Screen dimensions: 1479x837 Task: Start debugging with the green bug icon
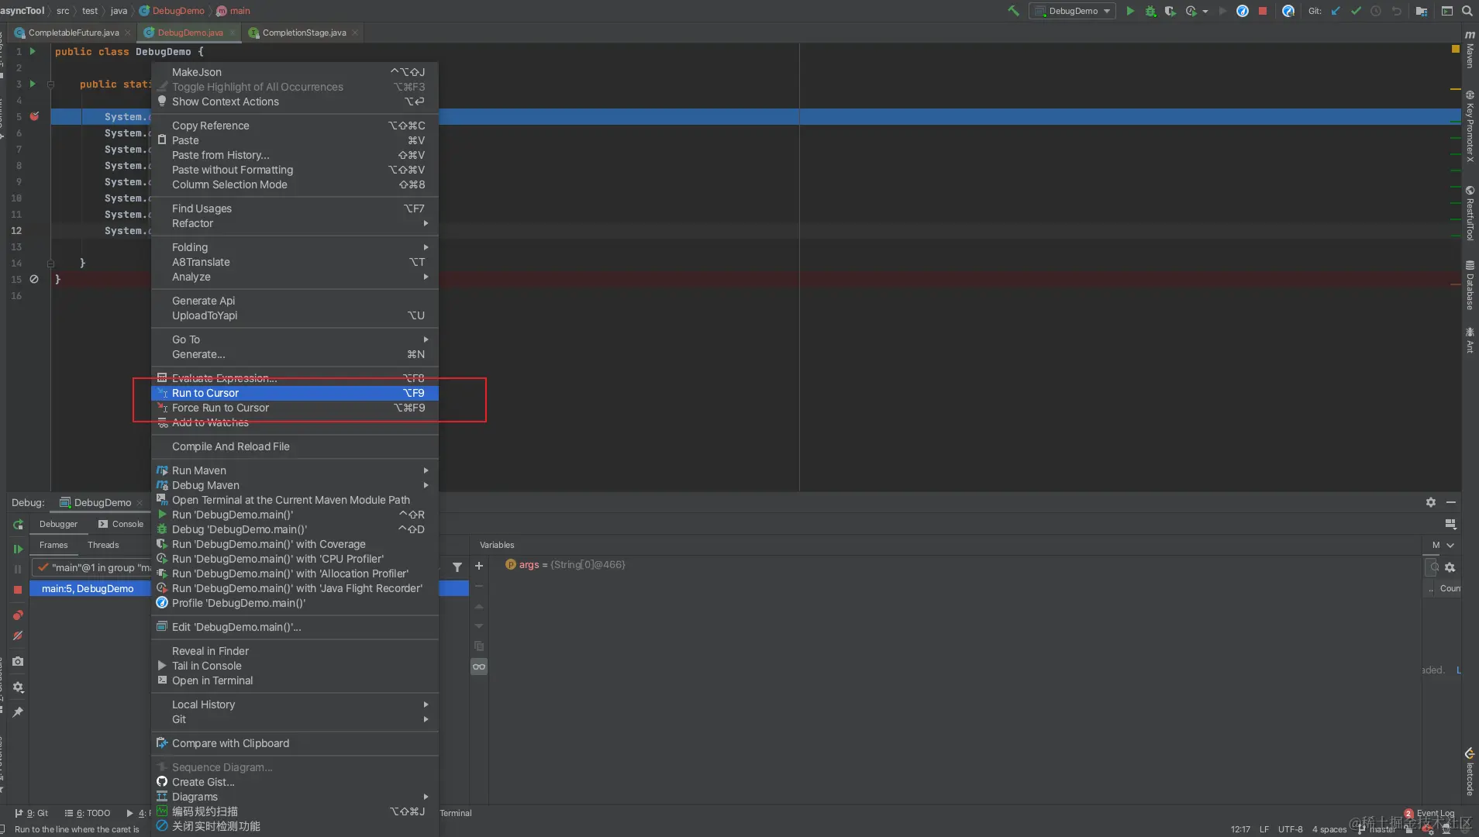tap(1150, 11)
